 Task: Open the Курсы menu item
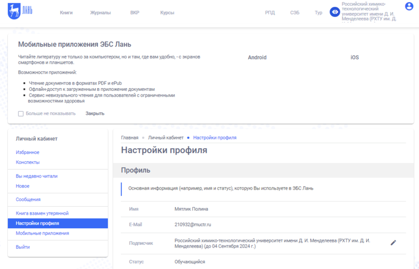click(x=167, y=13)
